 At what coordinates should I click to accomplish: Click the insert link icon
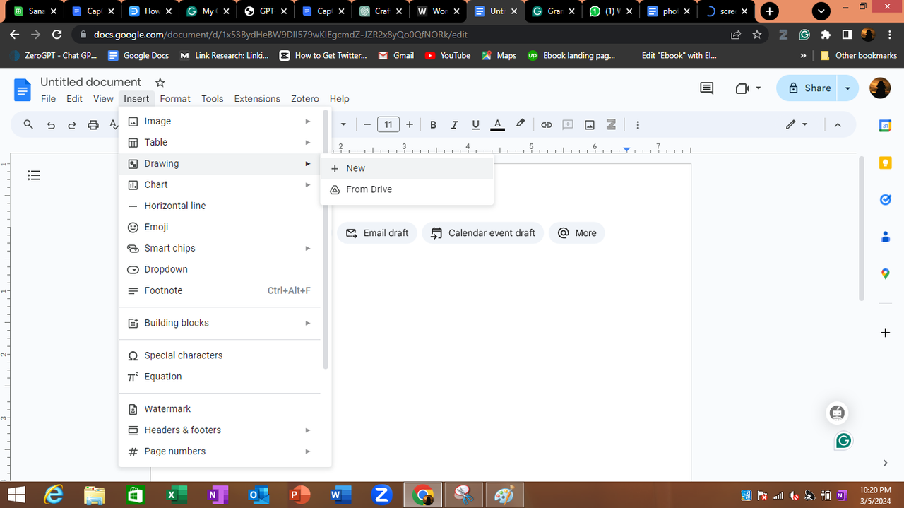click(x=546, y=125)
